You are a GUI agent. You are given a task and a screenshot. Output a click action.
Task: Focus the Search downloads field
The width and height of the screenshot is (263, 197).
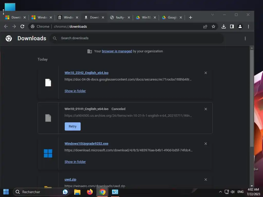[x=137, y=38]
